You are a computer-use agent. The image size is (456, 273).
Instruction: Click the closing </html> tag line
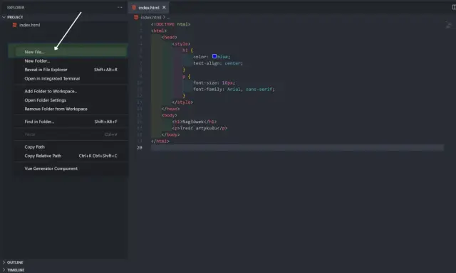click(160, 141)
